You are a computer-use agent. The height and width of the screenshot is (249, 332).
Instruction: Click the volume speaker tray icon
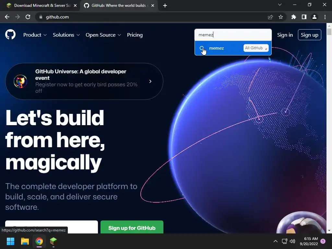pyautogui.click(x=292, y=241)
